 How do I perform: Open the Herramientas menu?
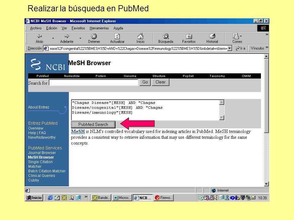(x=99, y=28)
